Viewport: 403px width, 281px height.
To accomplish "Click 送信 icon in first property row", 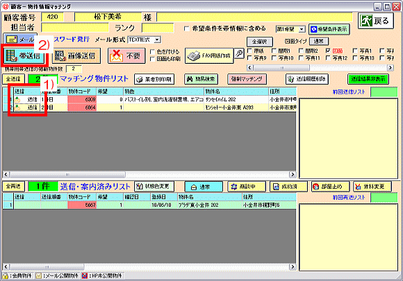I will pyautogui.click(x=17, y=100).
